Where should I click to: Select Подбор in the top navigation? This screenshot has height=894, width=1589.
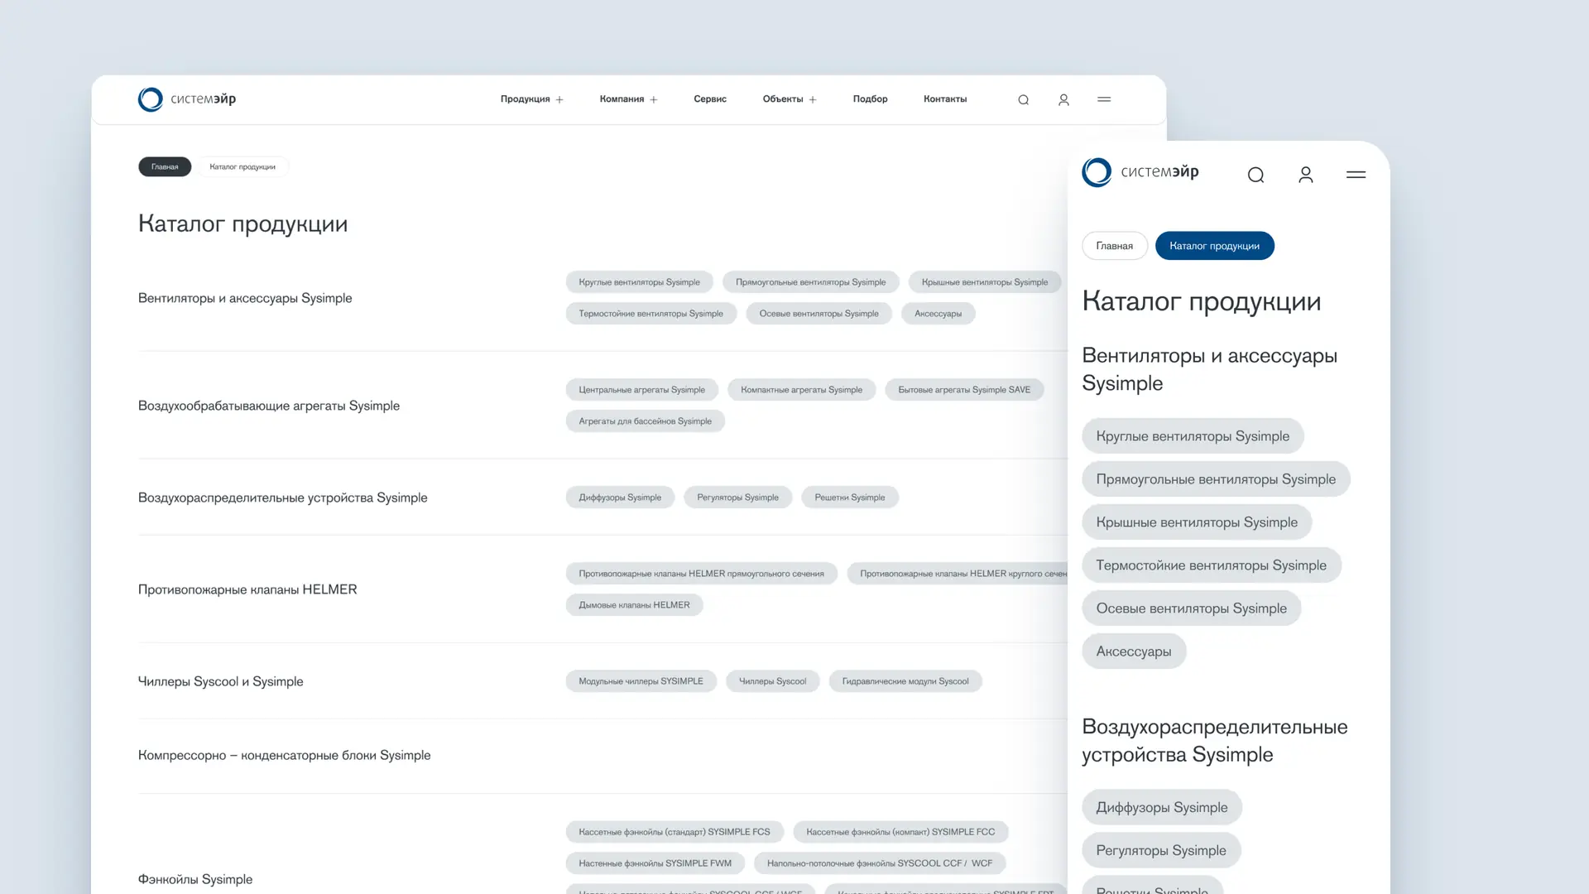pyautogui.click(x=870, y=99)
